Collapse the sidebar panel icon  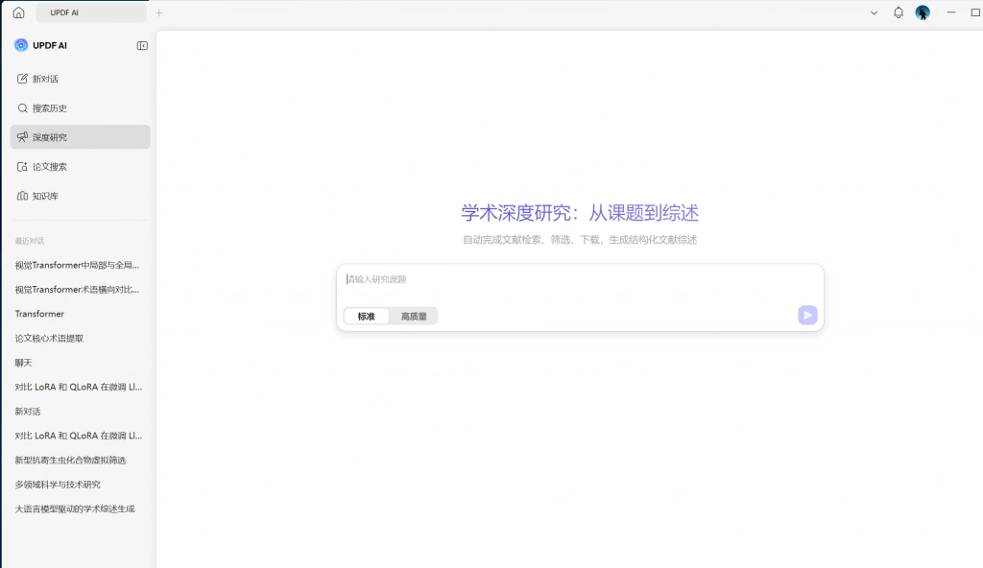(142, 46)
